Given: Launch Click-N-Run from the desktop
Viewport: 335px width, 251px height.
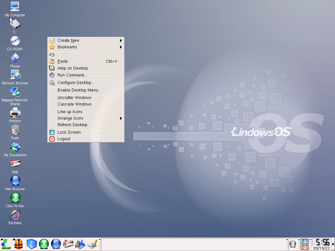Looking at the screenshot, I should click(15, 198).
